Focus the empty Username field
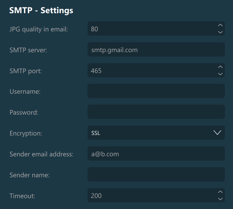233x209 pixels. (156, 91)
